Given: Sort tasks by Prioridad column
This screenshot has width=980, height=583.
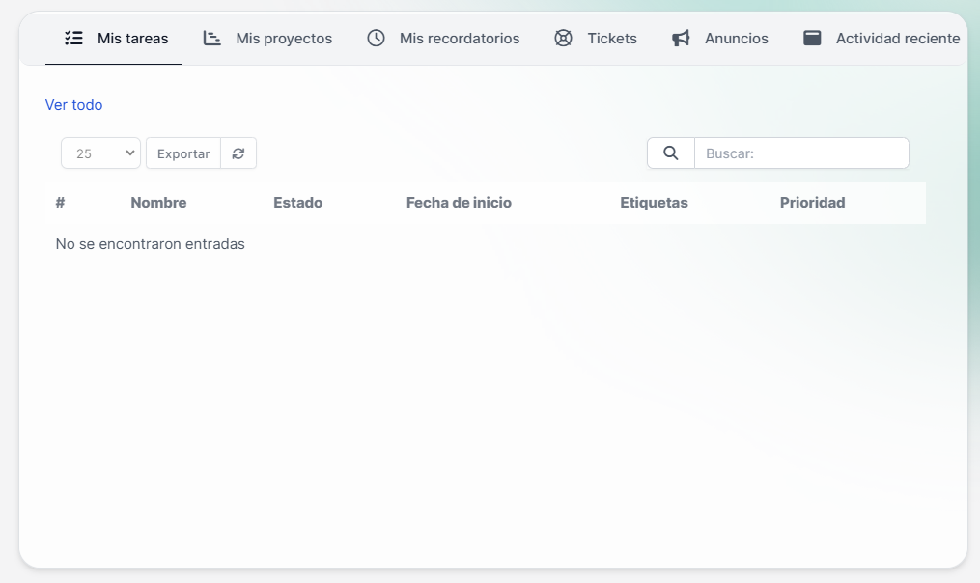Looking at the screenshot, I should tap(812, 203).
